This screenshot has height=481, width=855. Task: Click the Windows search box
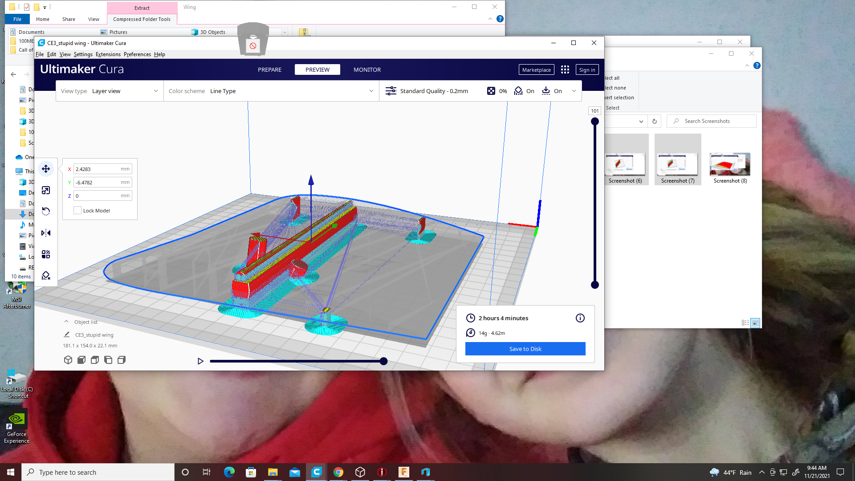(98, 472)
